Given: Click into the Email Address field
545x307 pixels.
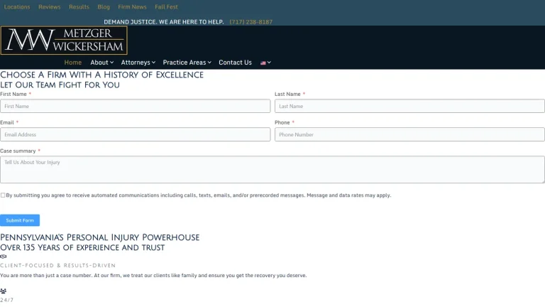Looking at the screenshot, I should coord(136,135).
